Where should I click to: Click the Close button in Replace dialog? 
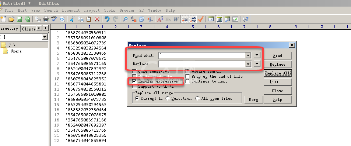coord(278,91)
